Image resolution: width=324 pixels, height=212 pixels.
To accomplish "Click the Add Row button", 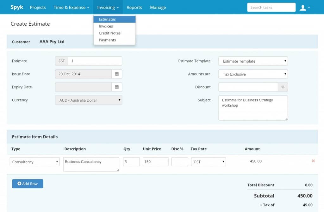I will tap(28, 184).
